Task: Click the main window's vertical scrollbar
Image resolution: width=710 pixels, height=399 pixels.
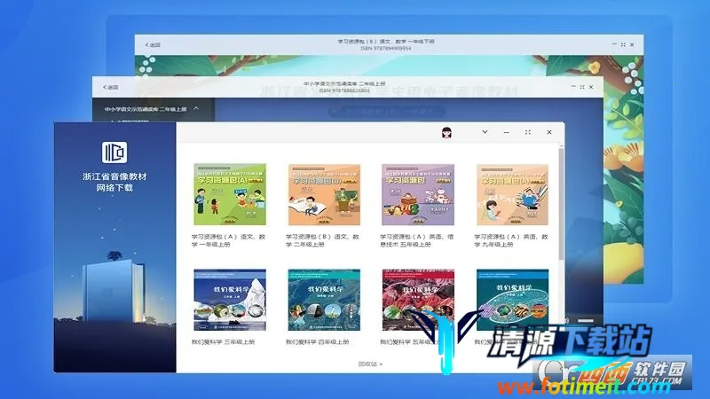Action: (561, 204)
